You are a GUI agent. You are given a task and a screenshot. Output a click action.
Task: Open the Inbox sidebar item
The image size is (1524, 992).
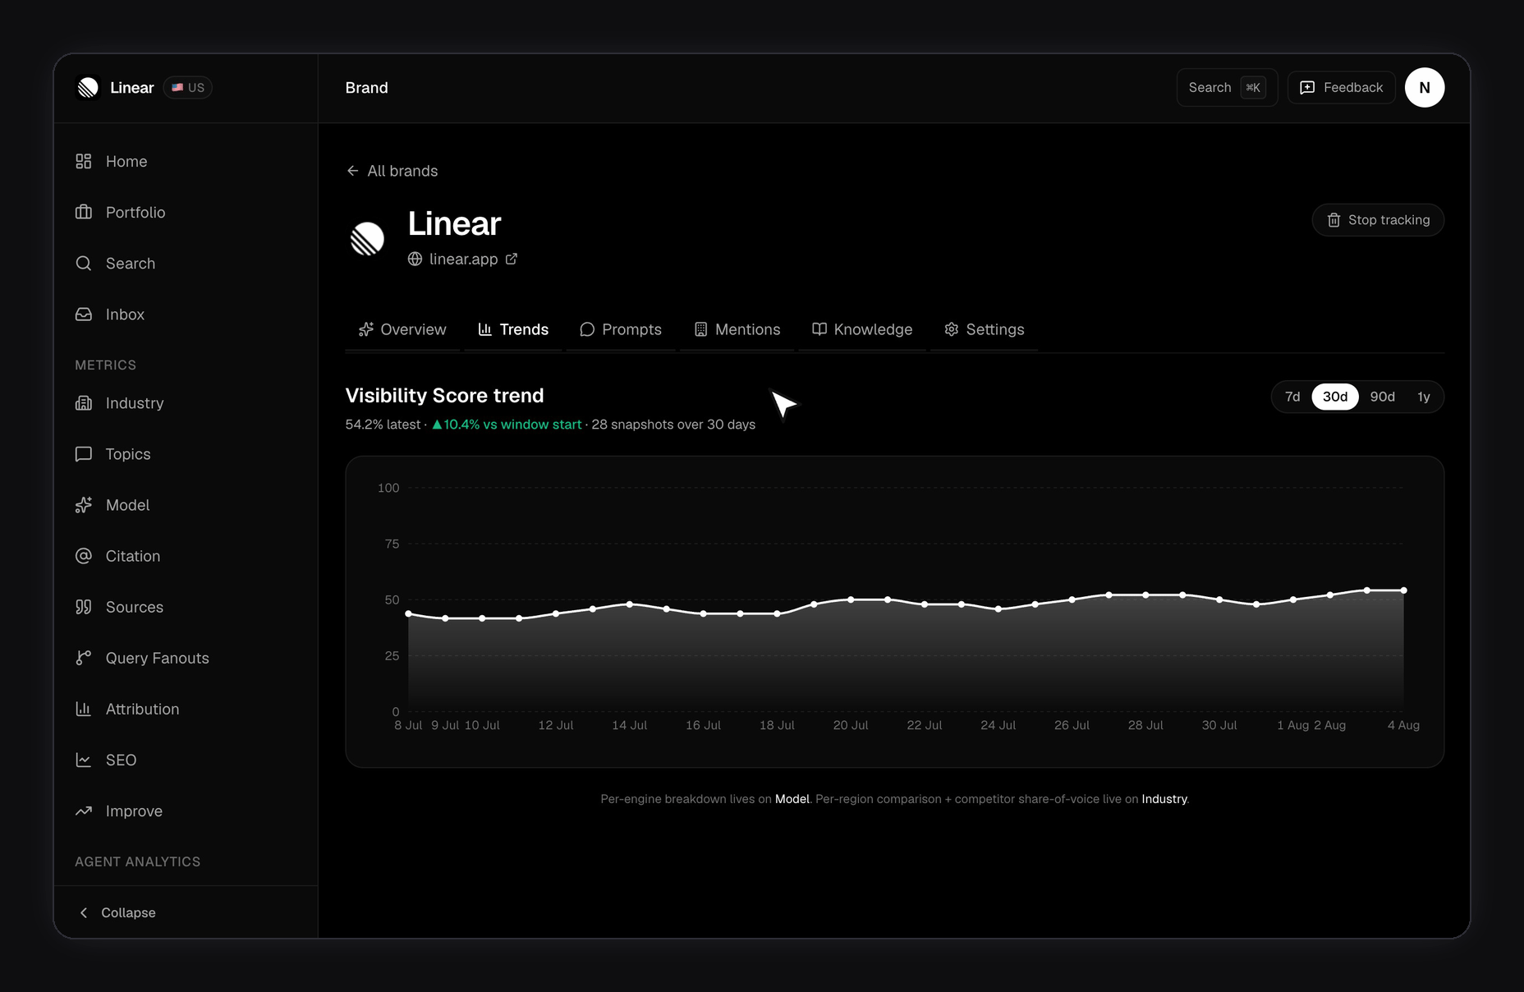(x=186, y=315)
